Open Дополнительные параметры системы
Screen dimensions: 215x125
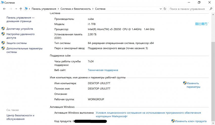coord(24,50)
